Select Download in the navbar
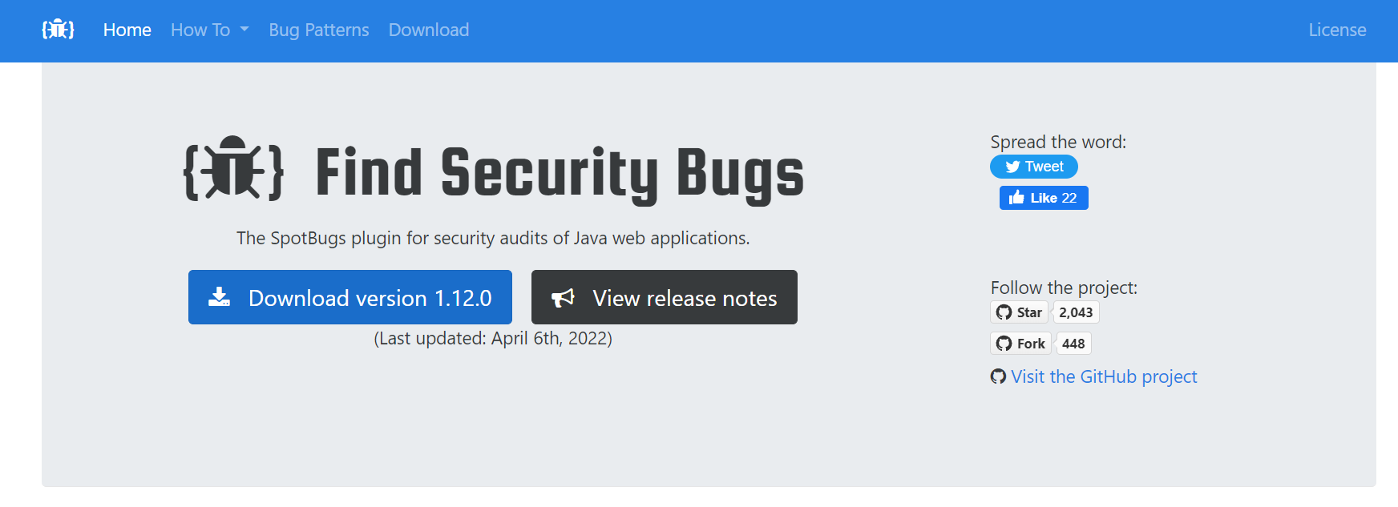The height and width of the screenshot is (507, 1398). (x=429, y=30)
